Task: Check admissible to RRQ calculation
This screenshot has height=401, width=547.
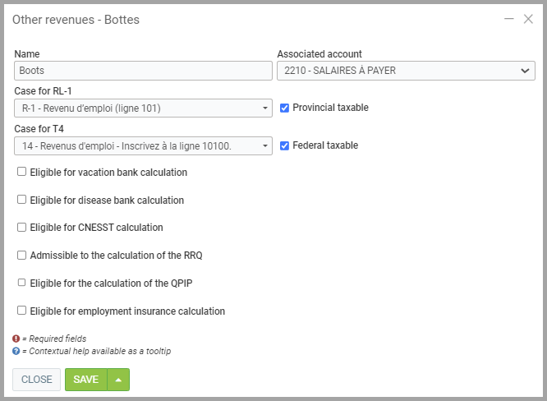Action: (22, 256)
